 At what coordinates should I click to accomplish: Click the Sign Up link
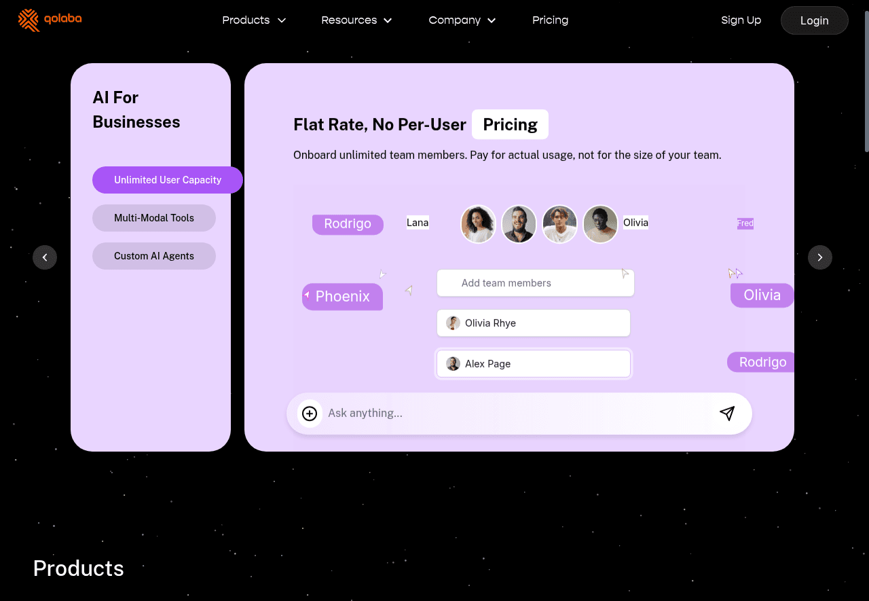741,20
